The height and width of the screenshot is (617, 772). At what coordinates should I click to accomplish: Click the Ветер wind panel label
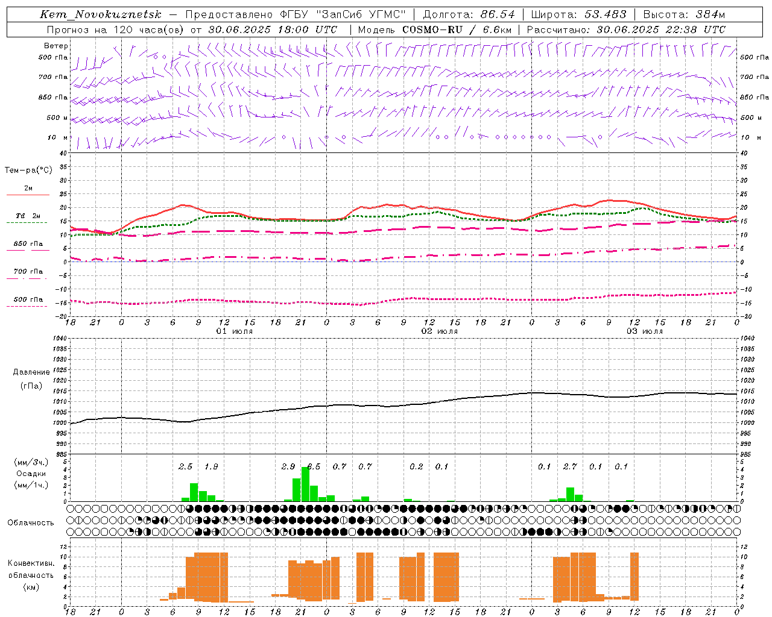[56, 46]
